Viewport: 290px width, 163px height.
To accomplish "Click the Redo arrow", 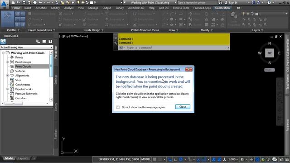I will [48, 3].
